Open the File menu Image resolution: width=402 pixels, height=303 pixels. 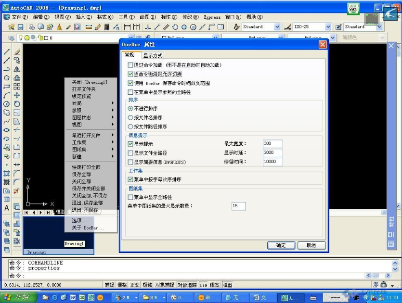(20, 17)
